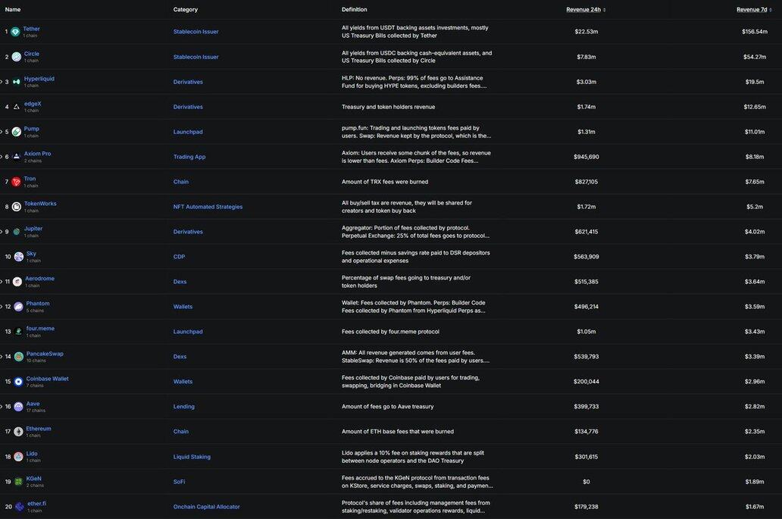Expand the Aave row chevron
Viewport: 782px width, 519px height.
pyautogui.click(x=2, y=406)
